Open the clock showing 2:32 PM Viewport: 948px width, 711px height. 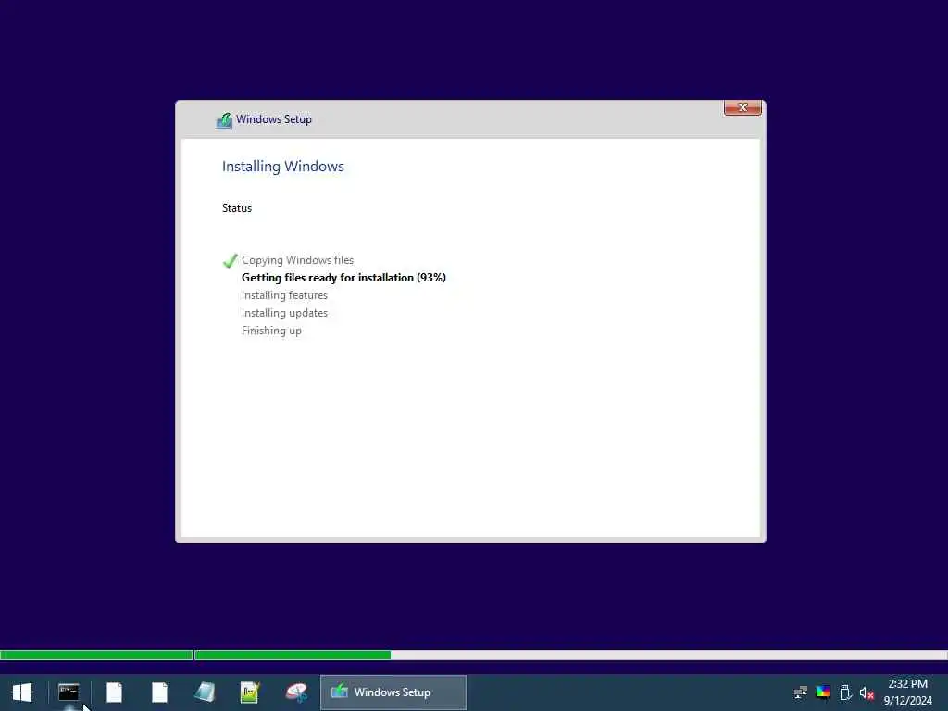907,692
